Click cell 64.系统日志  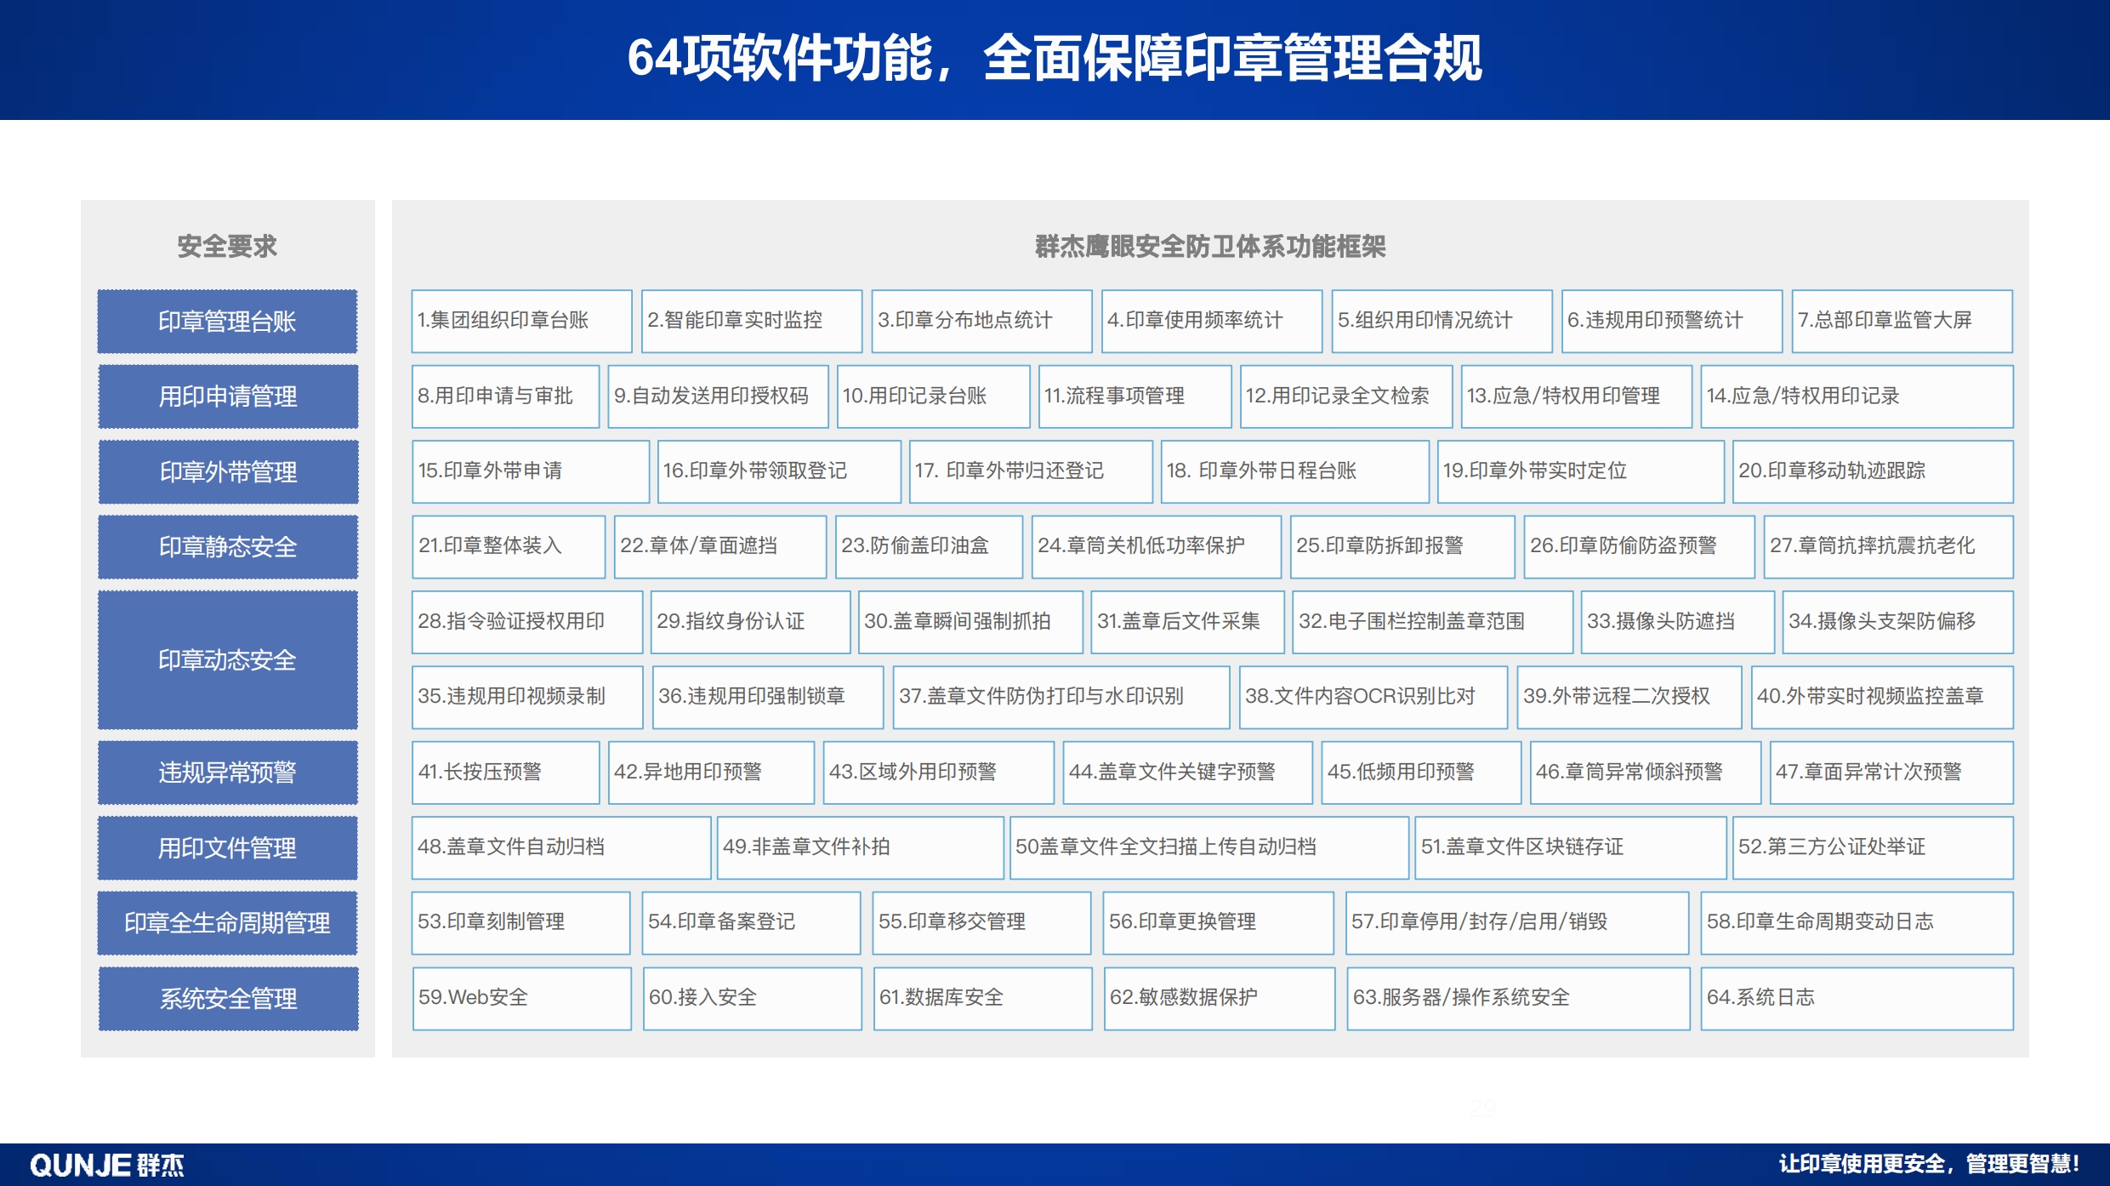click(x=1857, y=999)
